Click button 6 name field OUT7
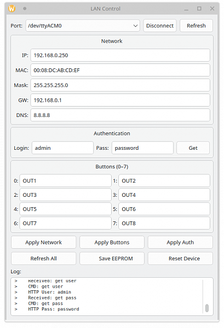Image resolution: width=224 pixels, height=328 pixels. pyautogui.click(x=65, y=224)
